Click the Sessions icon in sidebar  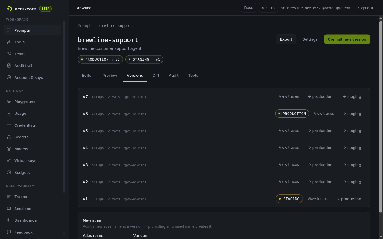click(x=9, y=209)
